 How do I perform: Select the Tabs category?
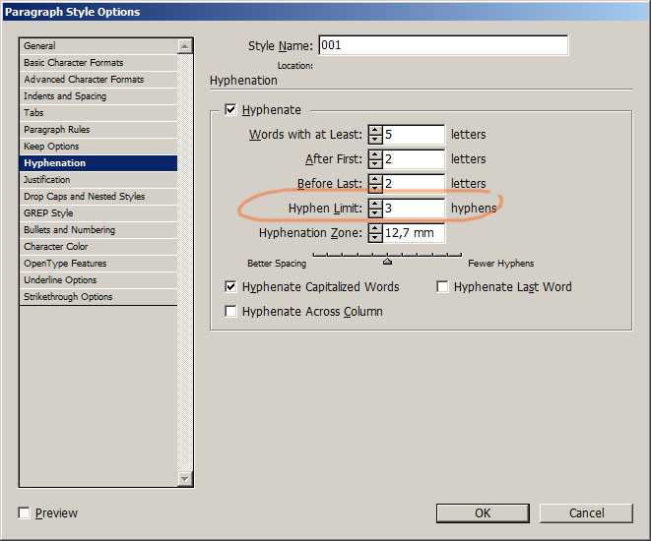pos(98,113)
